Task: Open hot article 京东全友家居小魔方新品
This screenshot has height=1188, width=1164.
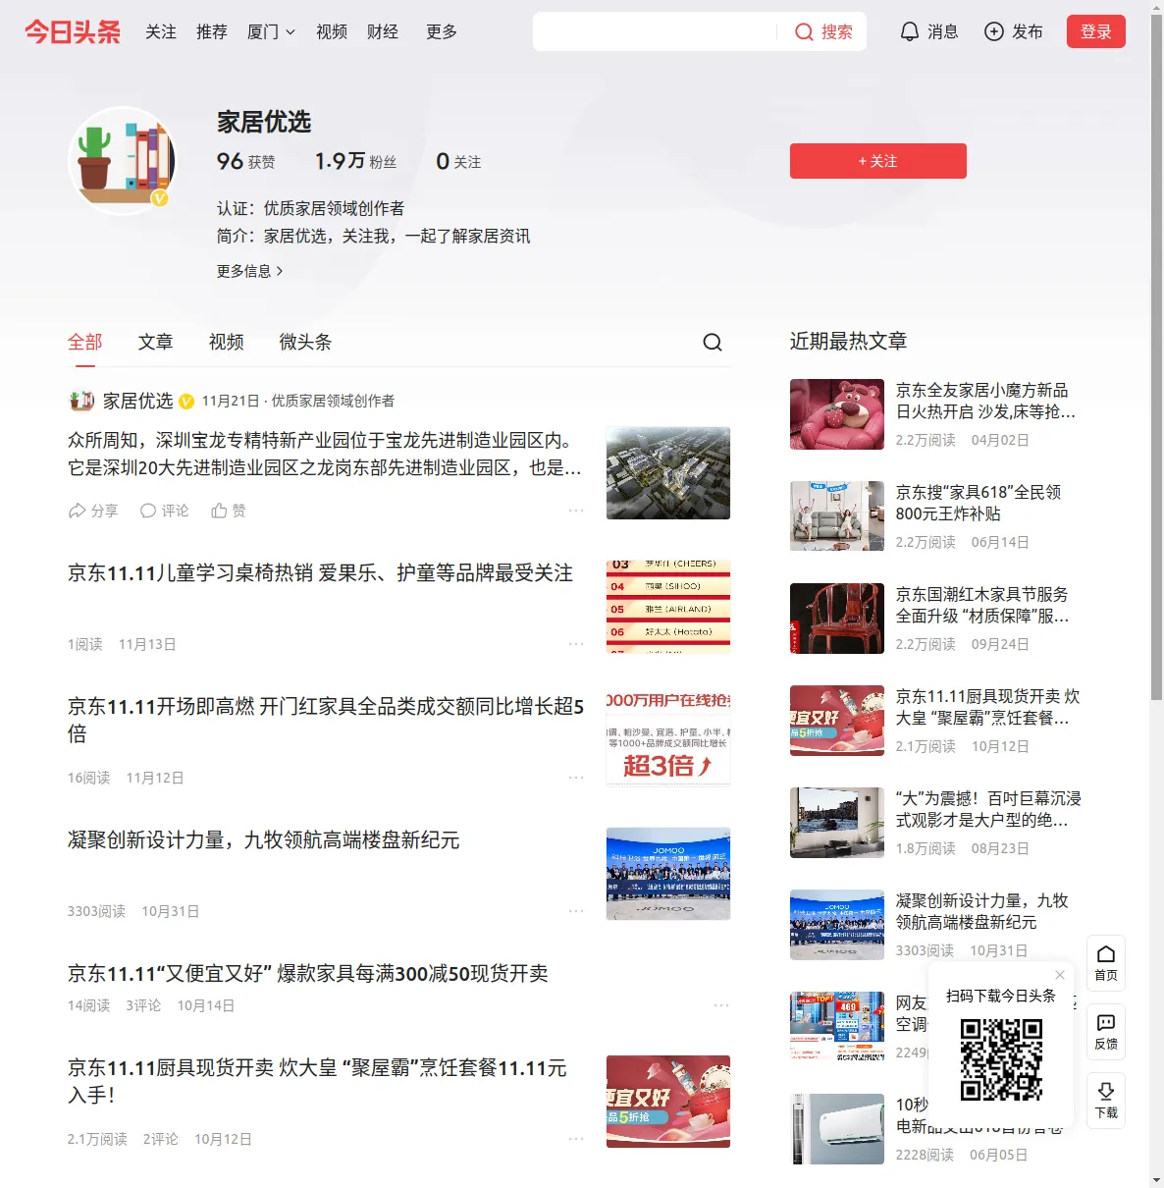Action: point(985,401)
